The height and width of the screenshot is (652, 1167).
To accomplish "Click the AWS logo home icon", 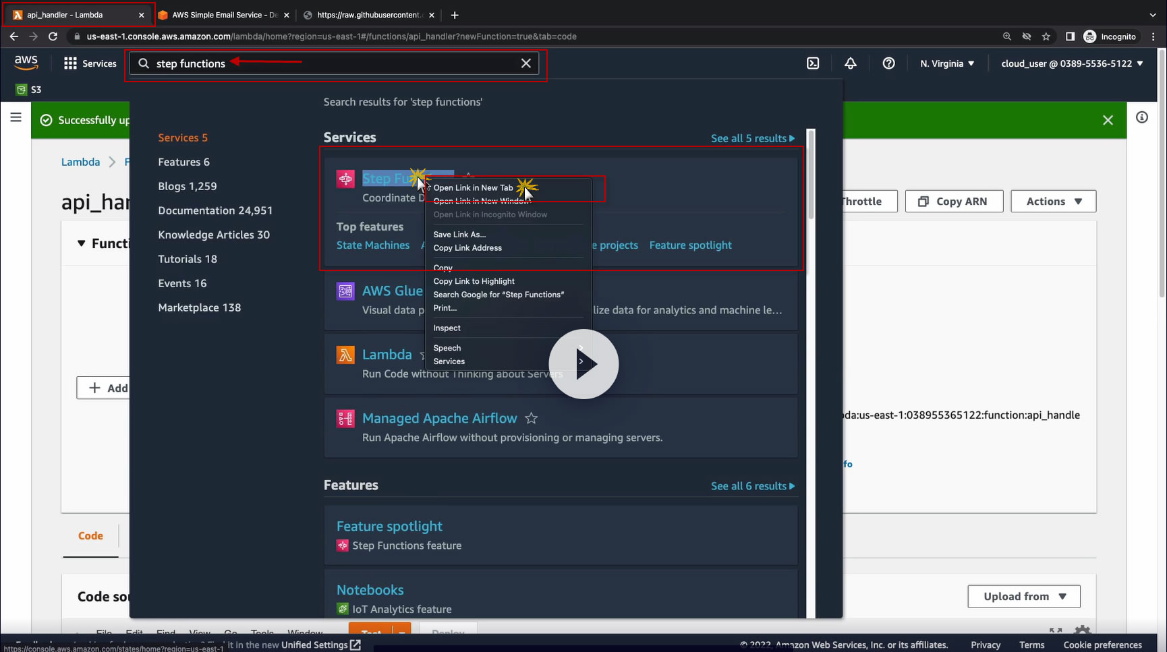I will tap(26, 62).
